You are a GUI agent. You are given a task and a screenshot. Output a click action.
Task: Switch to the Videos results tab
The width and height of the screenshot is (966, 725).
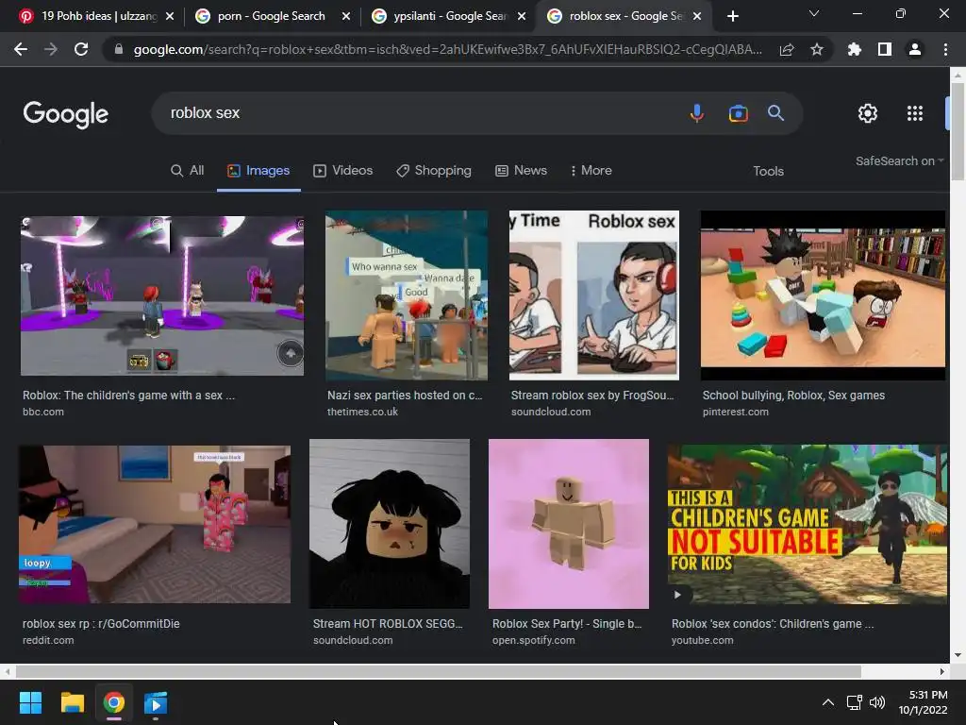(x=343, y=170)
